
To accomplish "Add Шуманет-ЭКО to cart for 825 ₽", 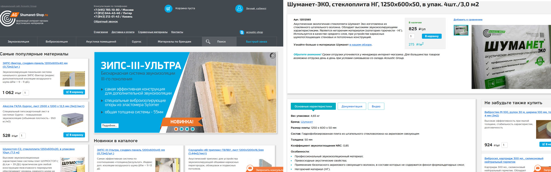I will (432, 36).
